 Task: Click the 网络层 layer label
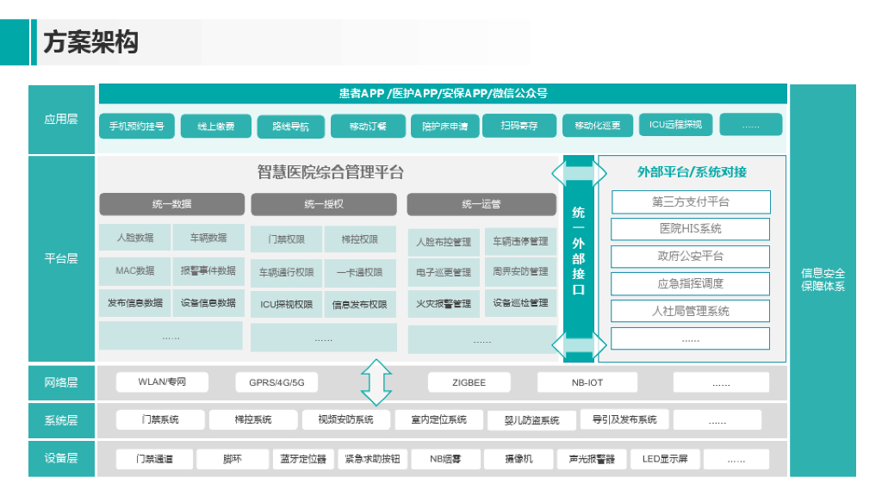click(x=61, y=382)
